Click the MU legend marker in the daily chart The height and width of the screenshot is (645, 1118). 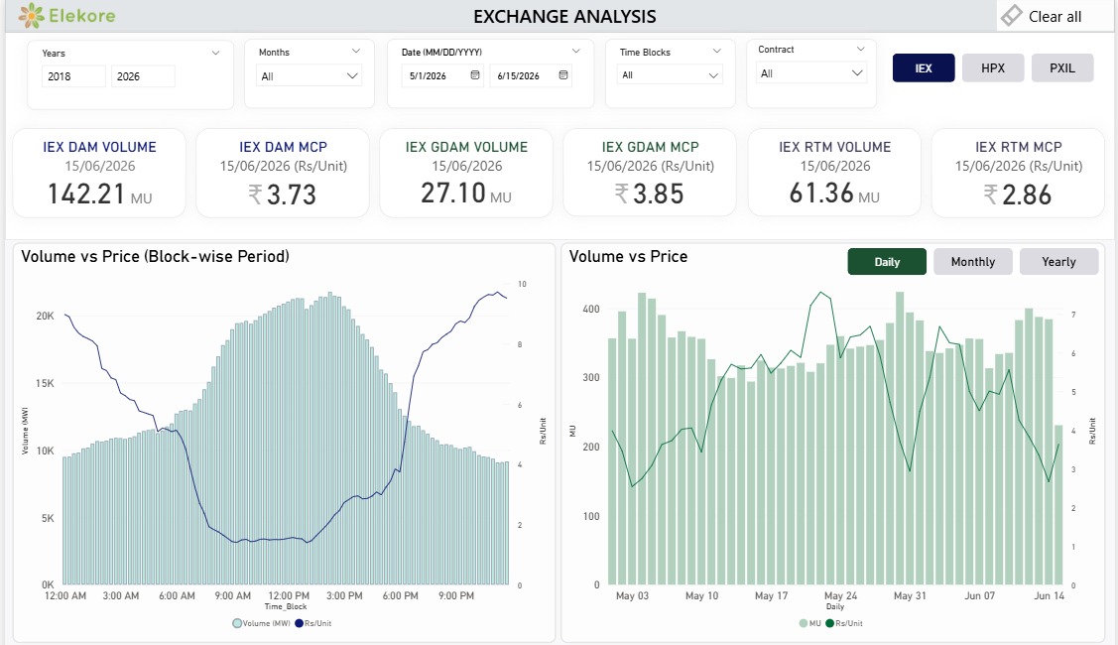pos(804,623)
